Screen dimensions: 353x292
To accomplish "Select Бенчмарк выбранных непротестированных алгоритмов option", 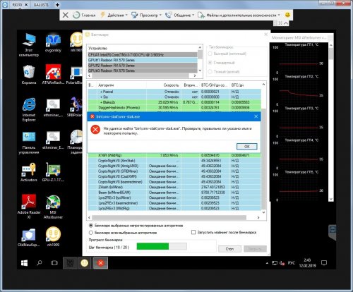I will click(x=136, y=226).
